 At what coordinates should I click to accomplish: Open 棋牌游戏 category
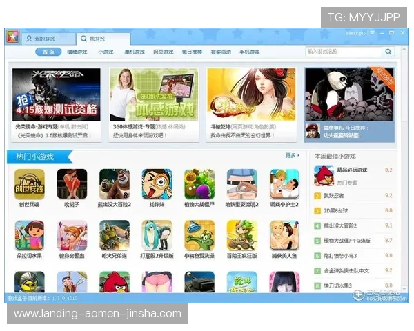(77, 52)
